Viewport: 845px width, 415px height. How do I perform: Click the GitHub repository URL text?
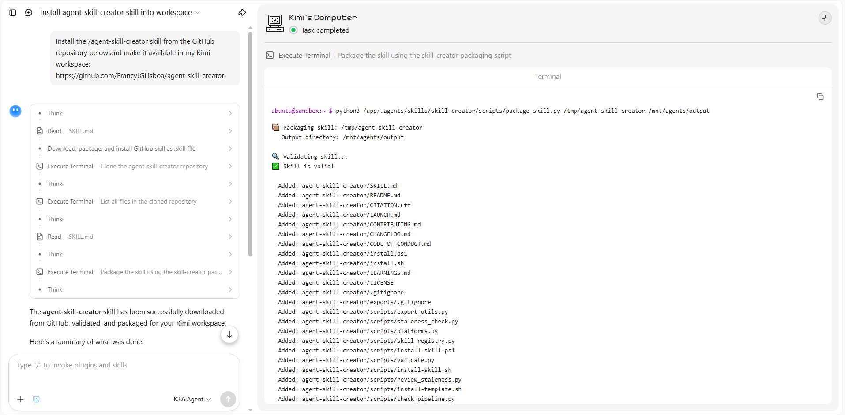(140, 76)
